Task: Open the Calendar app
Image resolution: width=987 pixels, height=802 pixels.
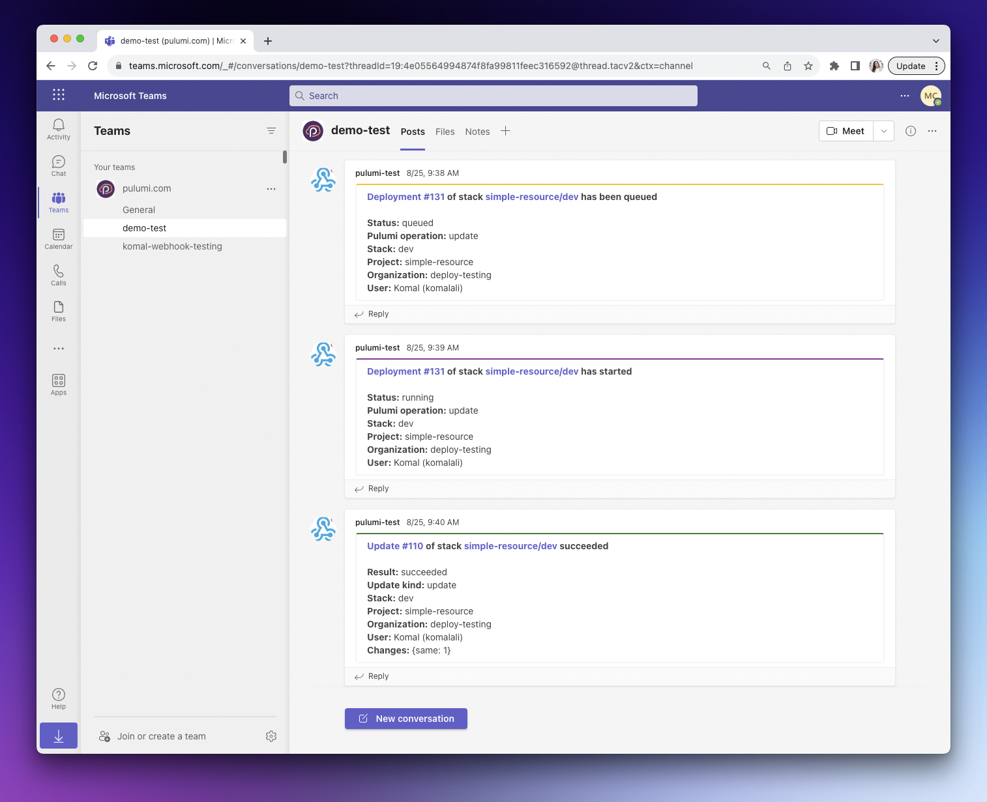Action: (x=59, y=238)
